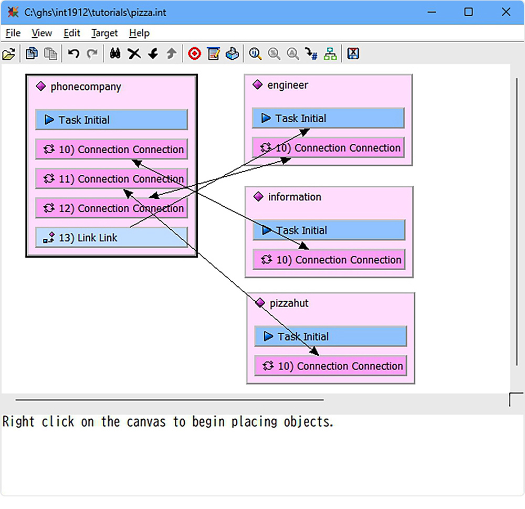Open the View menu
The width and height of the screenshot is (525, 509).
coord(42,33)
